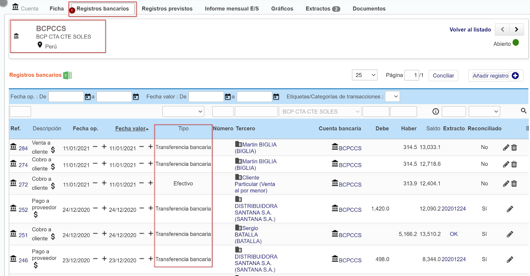Open third party Martin BIGLIA in row 284
The height and width of the screenshot is (276, 530).
click(x=256, y=148)
